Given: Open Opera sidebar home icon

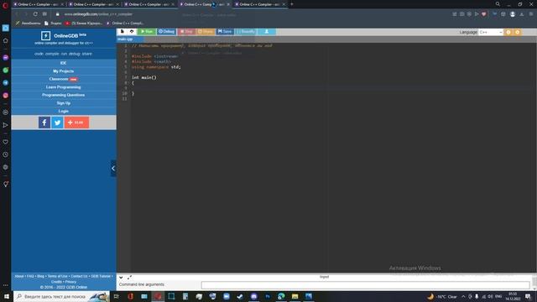Looking at the screenshot, I should pyautogui.click(x=6, y=40).
